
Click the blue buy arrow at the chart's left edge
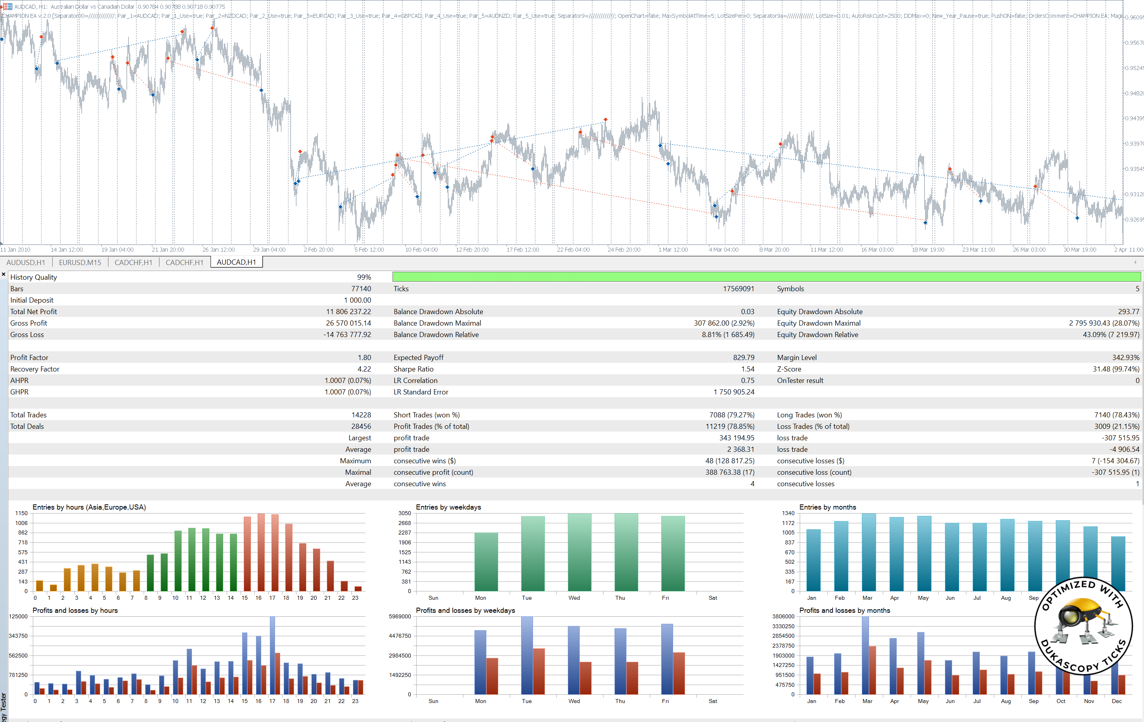[x=2, y=40]
